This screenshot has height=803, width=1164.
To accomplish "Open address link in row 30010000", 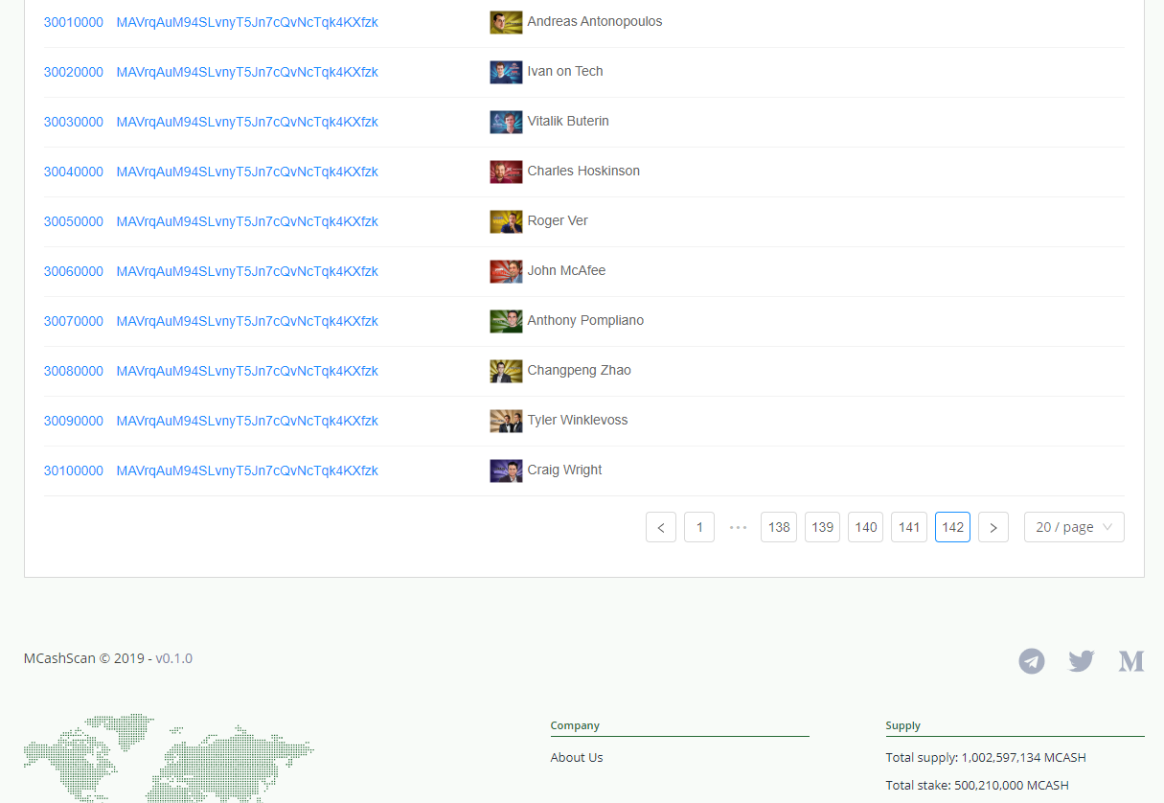I will pyautogui.click(x=247, y=22).
